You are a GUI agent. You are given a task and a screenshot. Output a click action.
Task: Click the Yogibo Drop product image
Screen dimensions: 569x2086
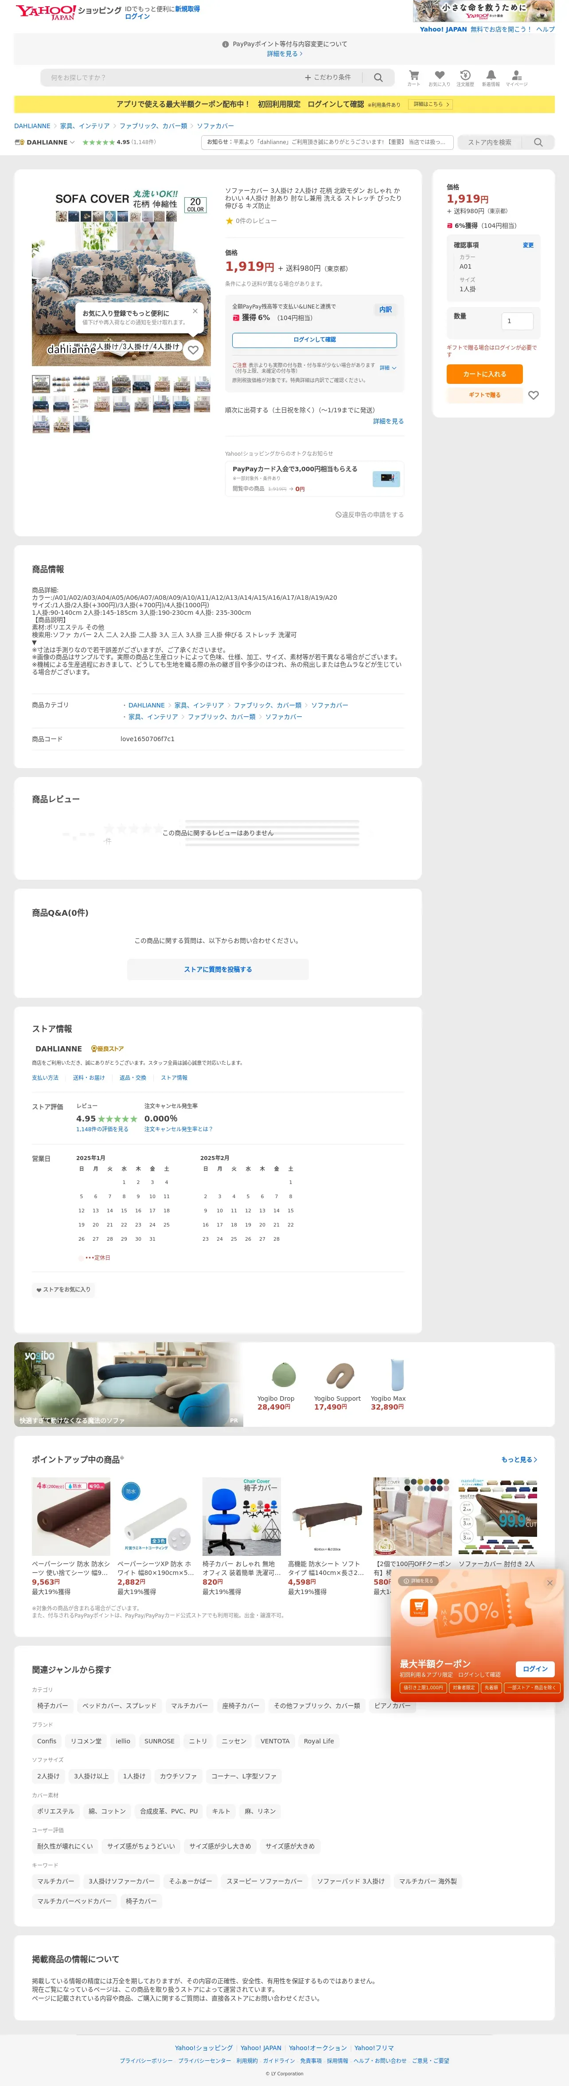pyautogui.click(x=283, y=1375)
